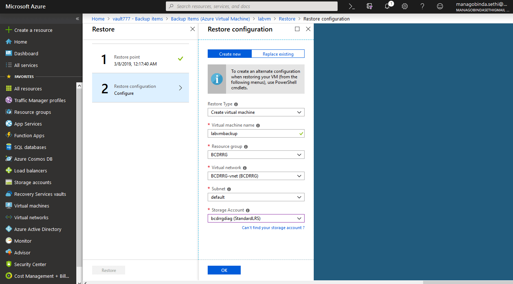
Task: Click Create a resource plus icon
Action: 9,30
